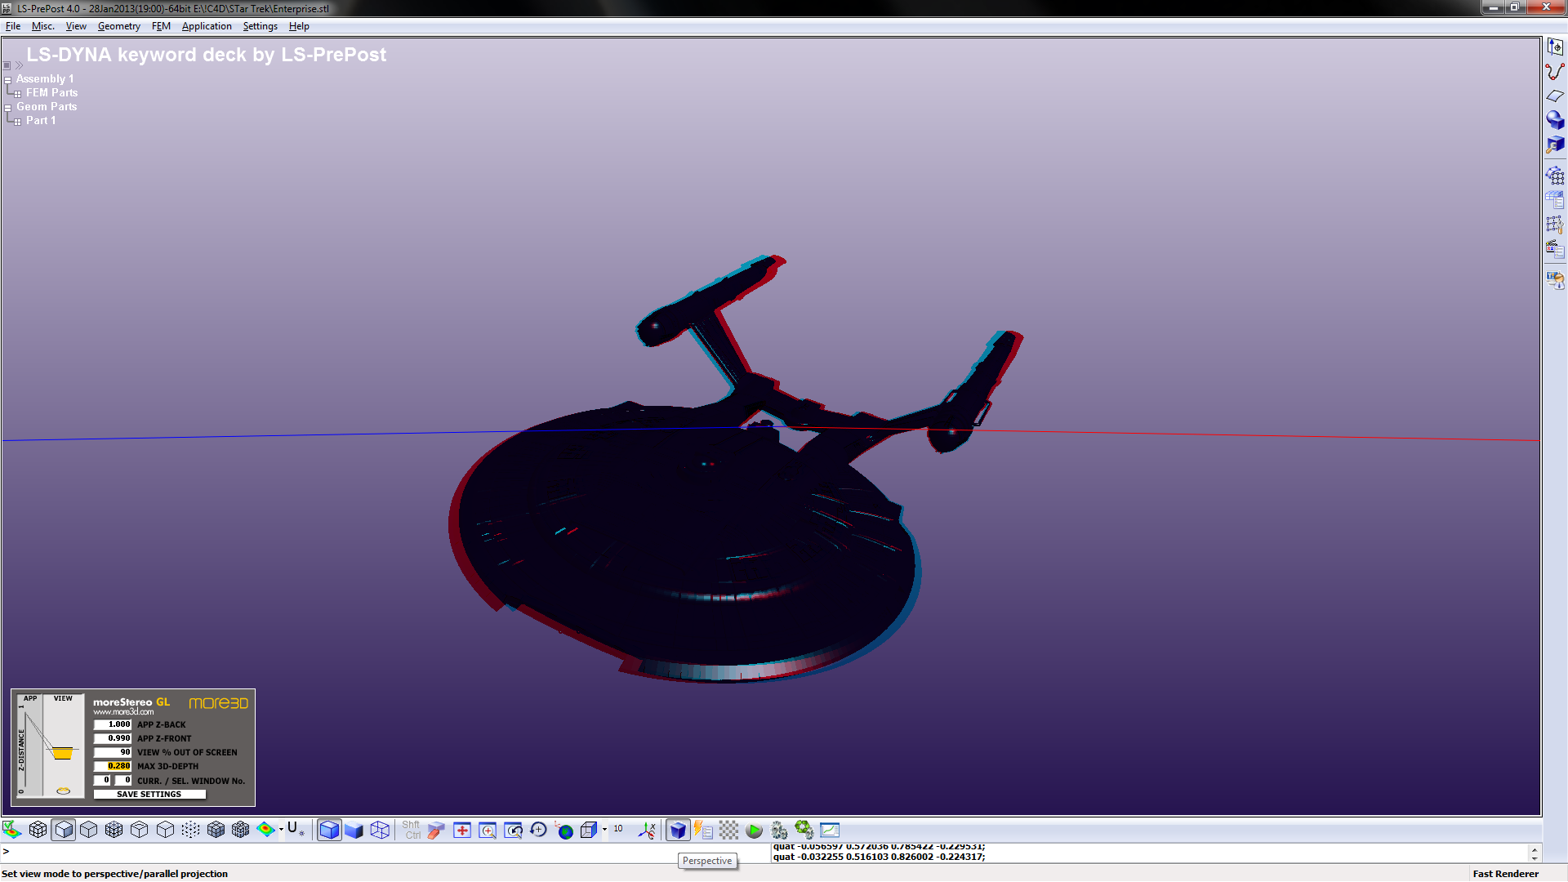Open the Application menu
The width and height of the screenshot is (1568, 882).
[207, 26]
